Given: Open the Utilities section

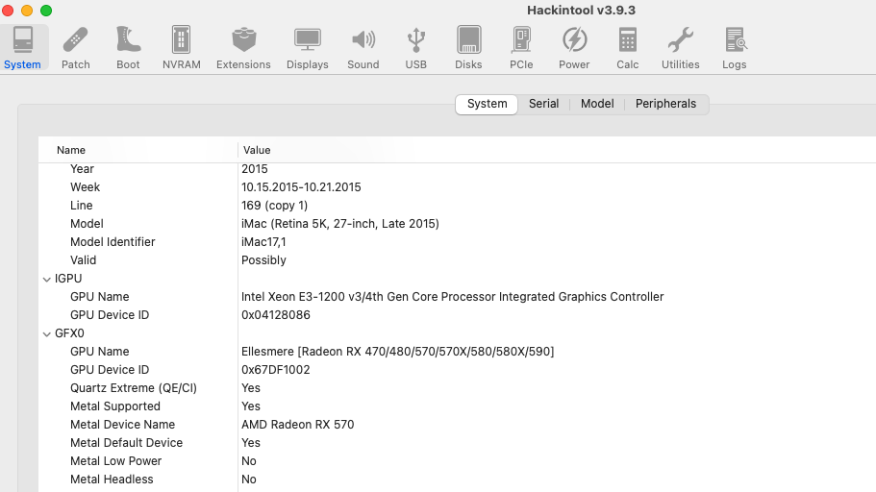Looking at the screenshot, I should tap(681, 47).
